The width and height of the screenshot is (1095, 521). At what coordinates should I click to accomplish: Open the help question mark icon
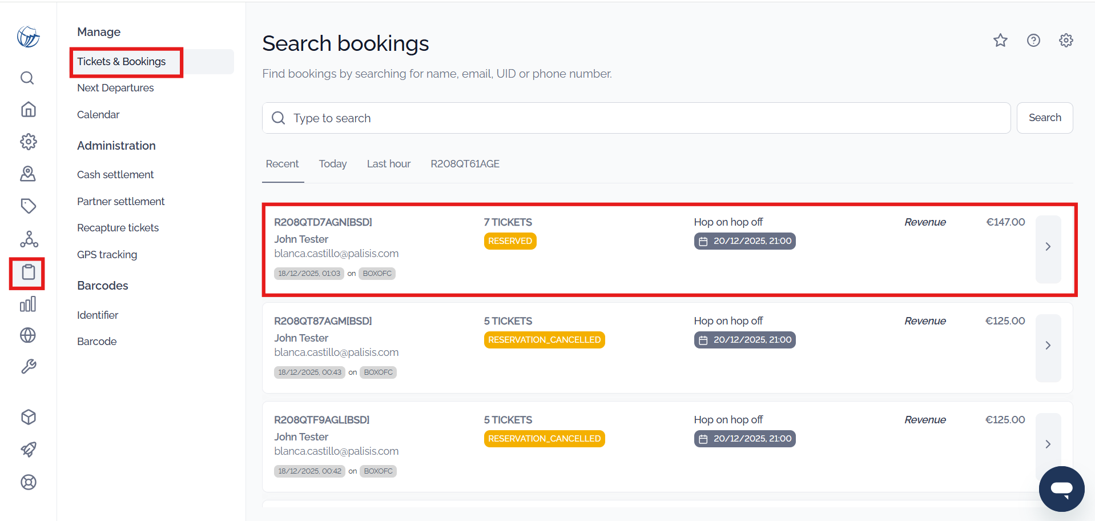pyautogui.click(x=1033, y=40)
